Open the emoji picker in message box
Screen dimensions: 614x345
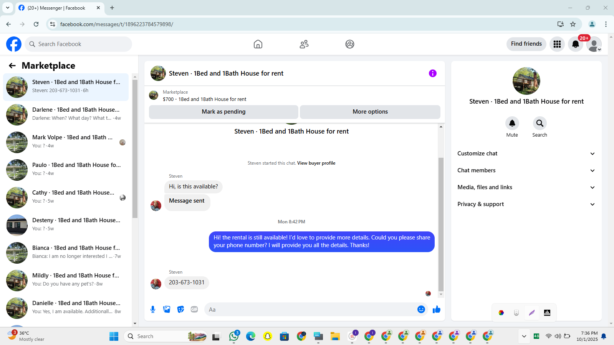pyautogui.click(x=421, y=309)
